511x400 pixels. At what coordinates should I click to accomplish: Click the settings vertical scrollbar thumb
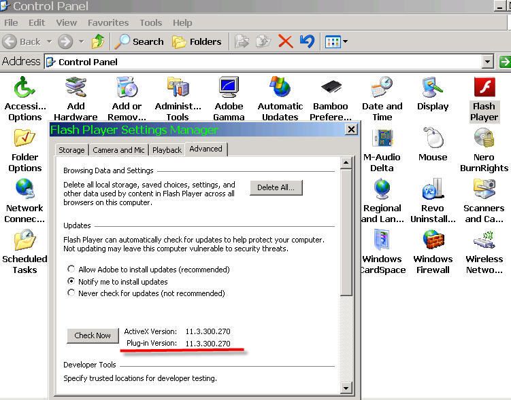pyautogui.click(x=346, y=232)
